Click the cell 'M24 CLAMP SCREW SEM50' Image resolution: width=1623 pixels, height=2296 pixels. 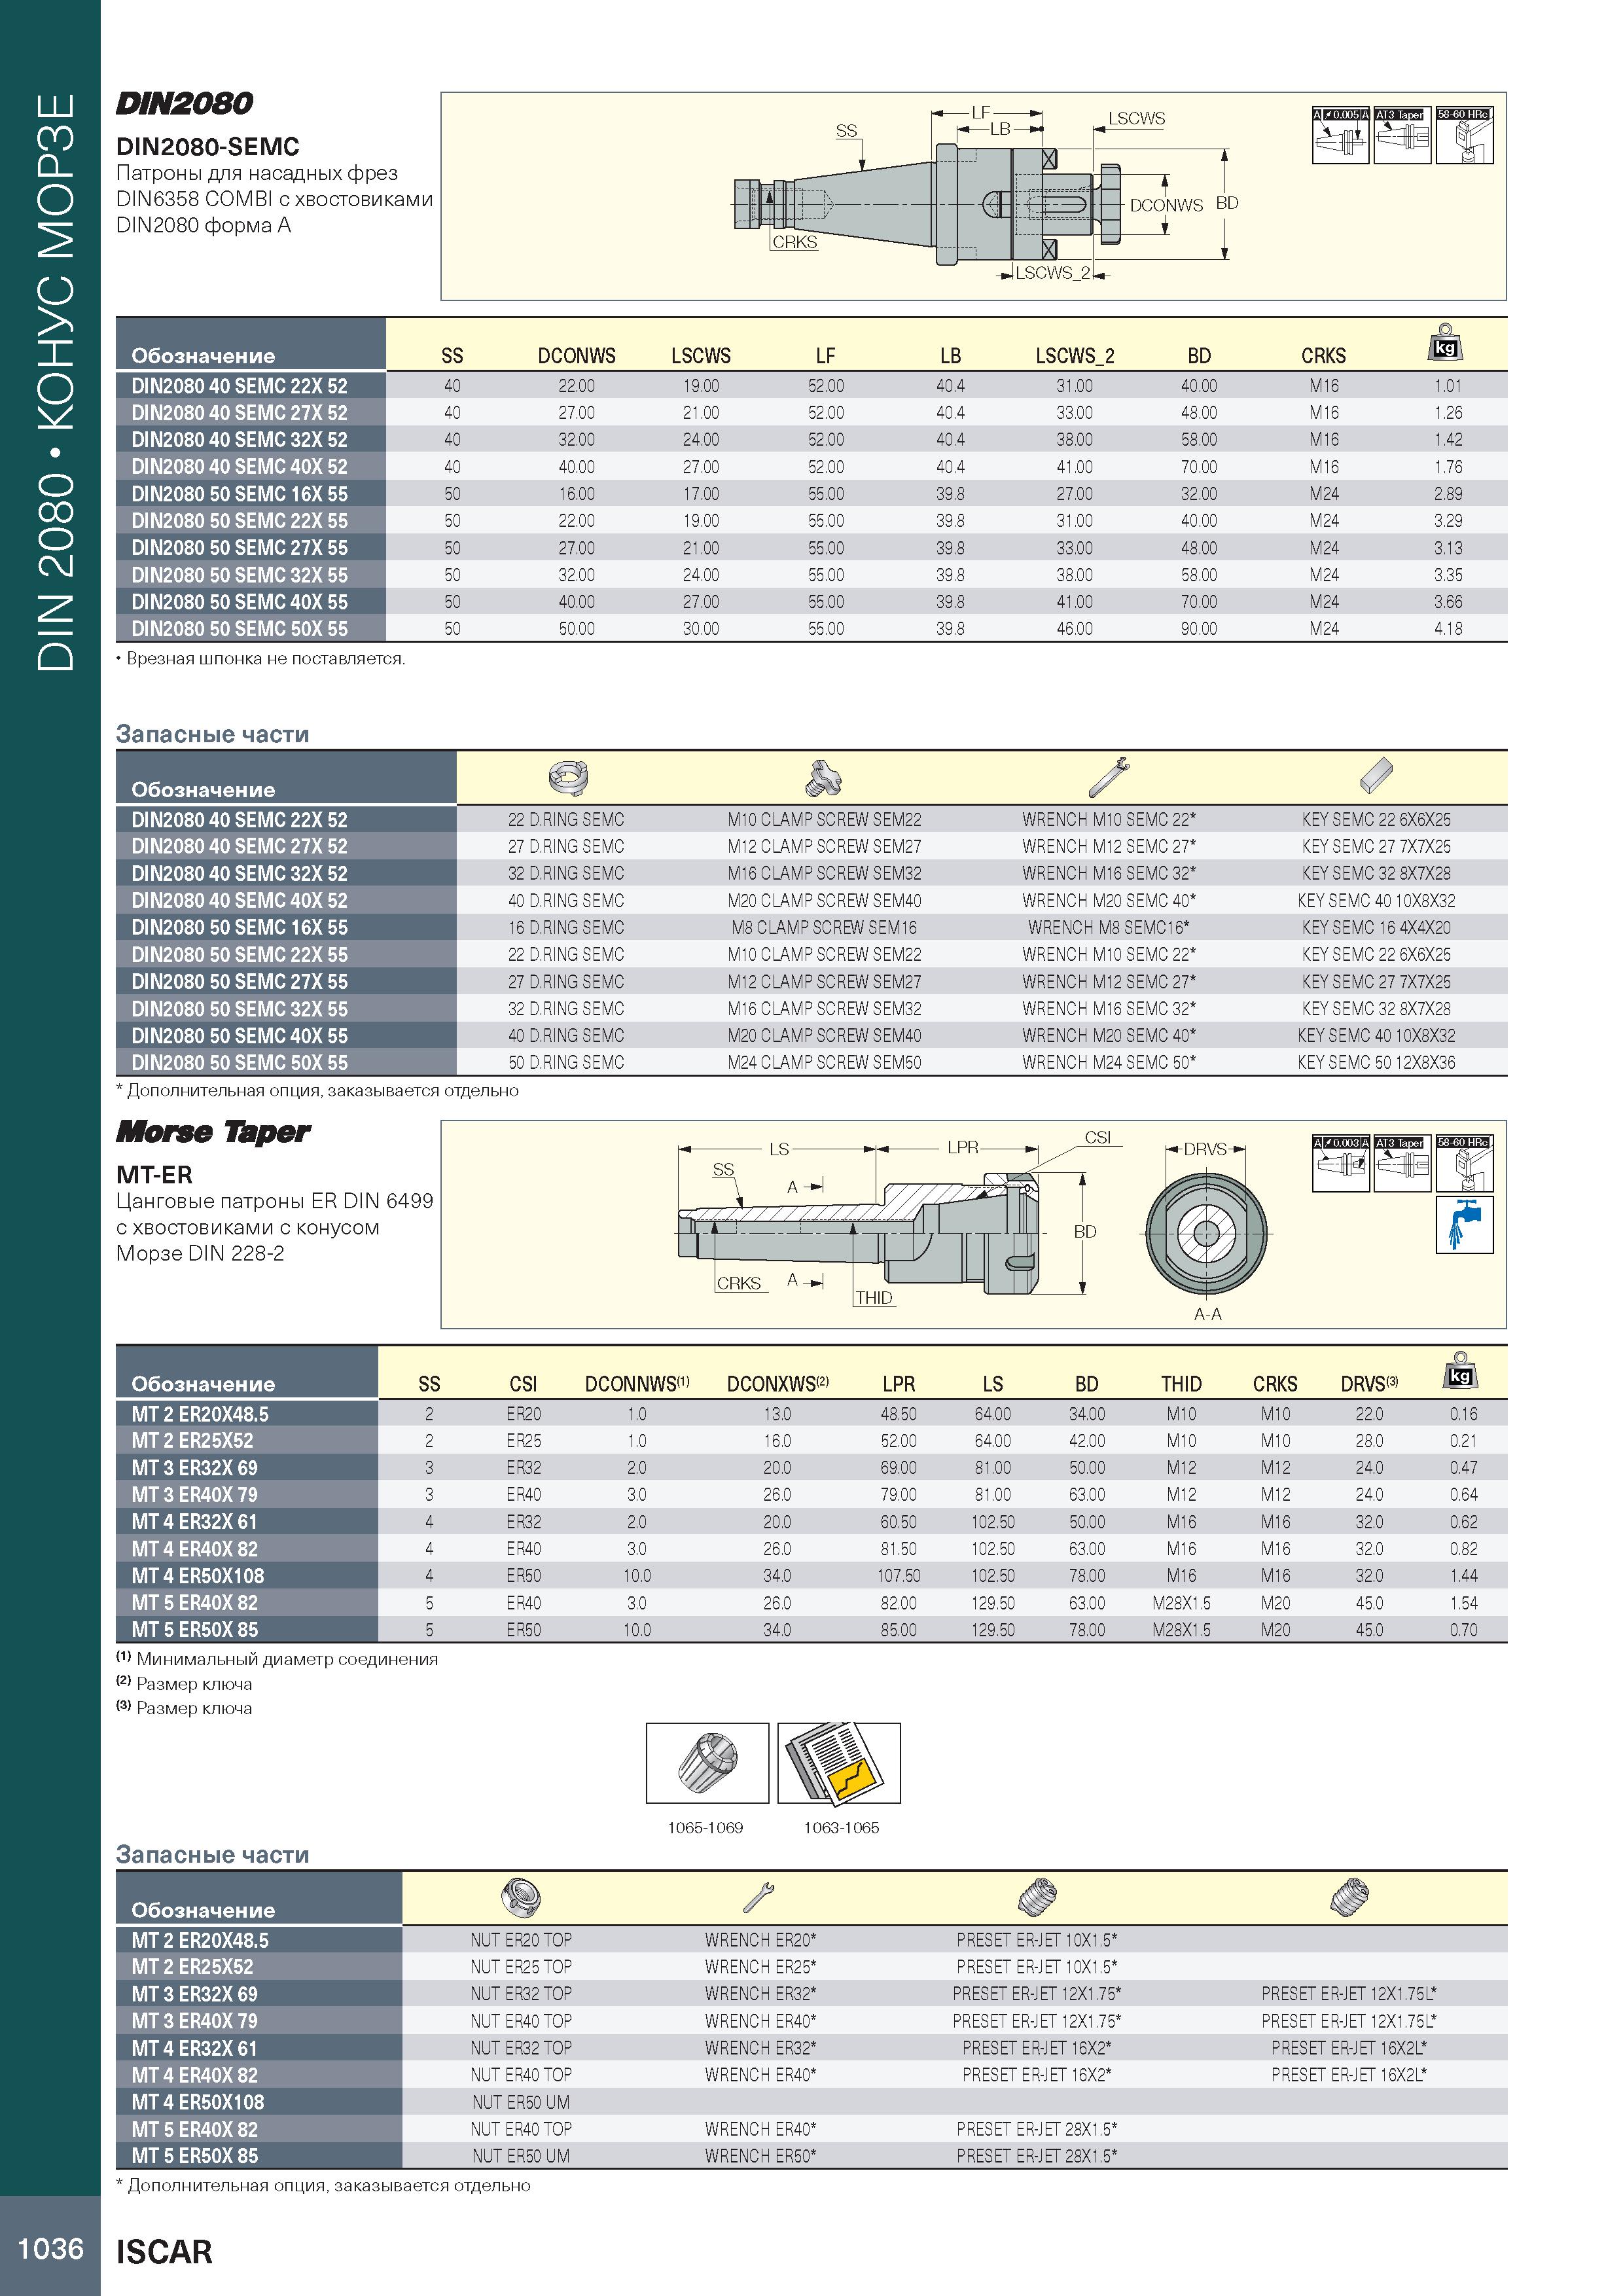point(824,1063)
